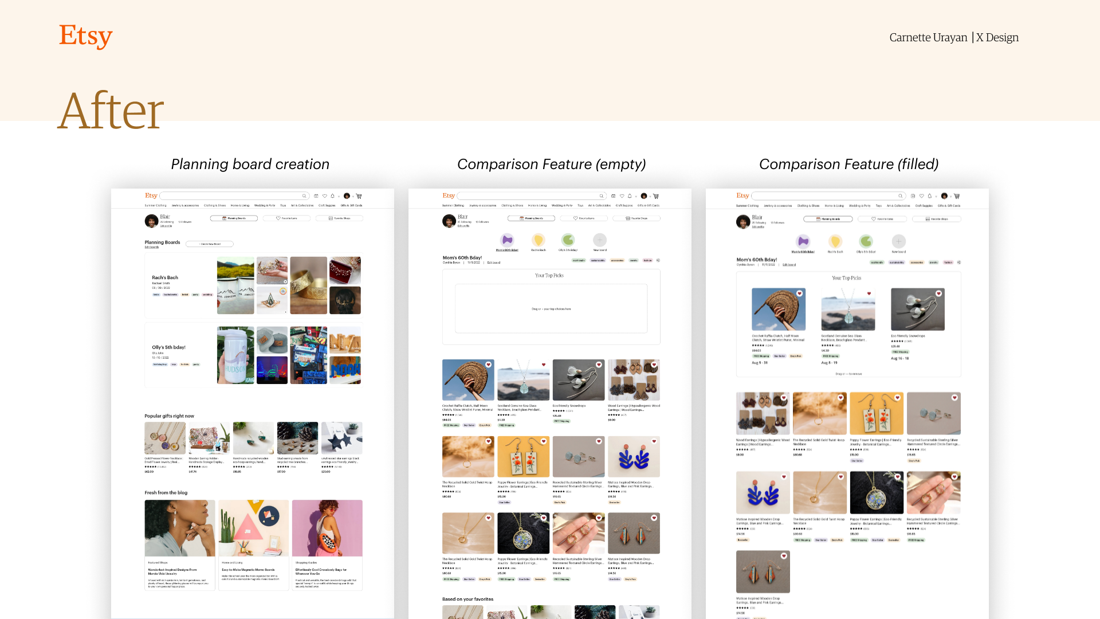The height and width of the screenshot is (619, 1100).
Task: Unfavorite the sea glass necklace in filled Top Picks
Action: pos(869,293)
